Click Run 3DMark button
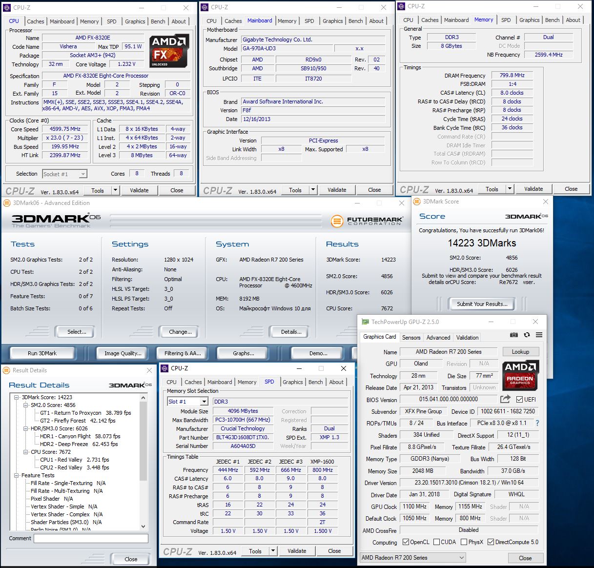Screen dimensions: 594x568 pyautogui.click(x=42, y=353)
